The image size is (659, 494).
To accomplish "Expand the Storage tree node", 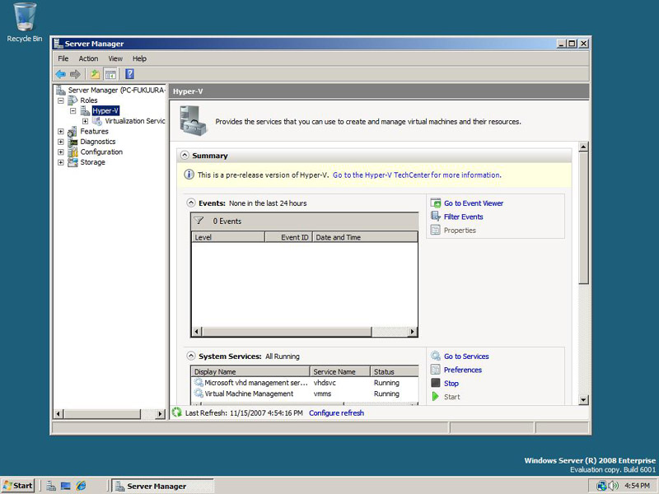I will [x=61, y=162].
